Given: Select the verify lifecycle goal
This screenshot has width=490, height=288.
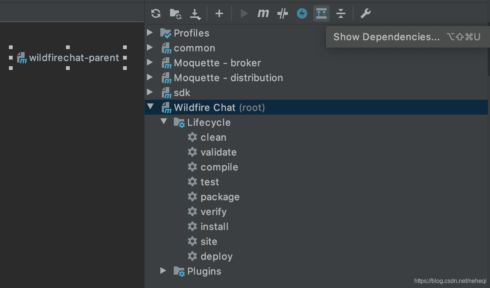Looking at the screenshot, I should point(214,212).
